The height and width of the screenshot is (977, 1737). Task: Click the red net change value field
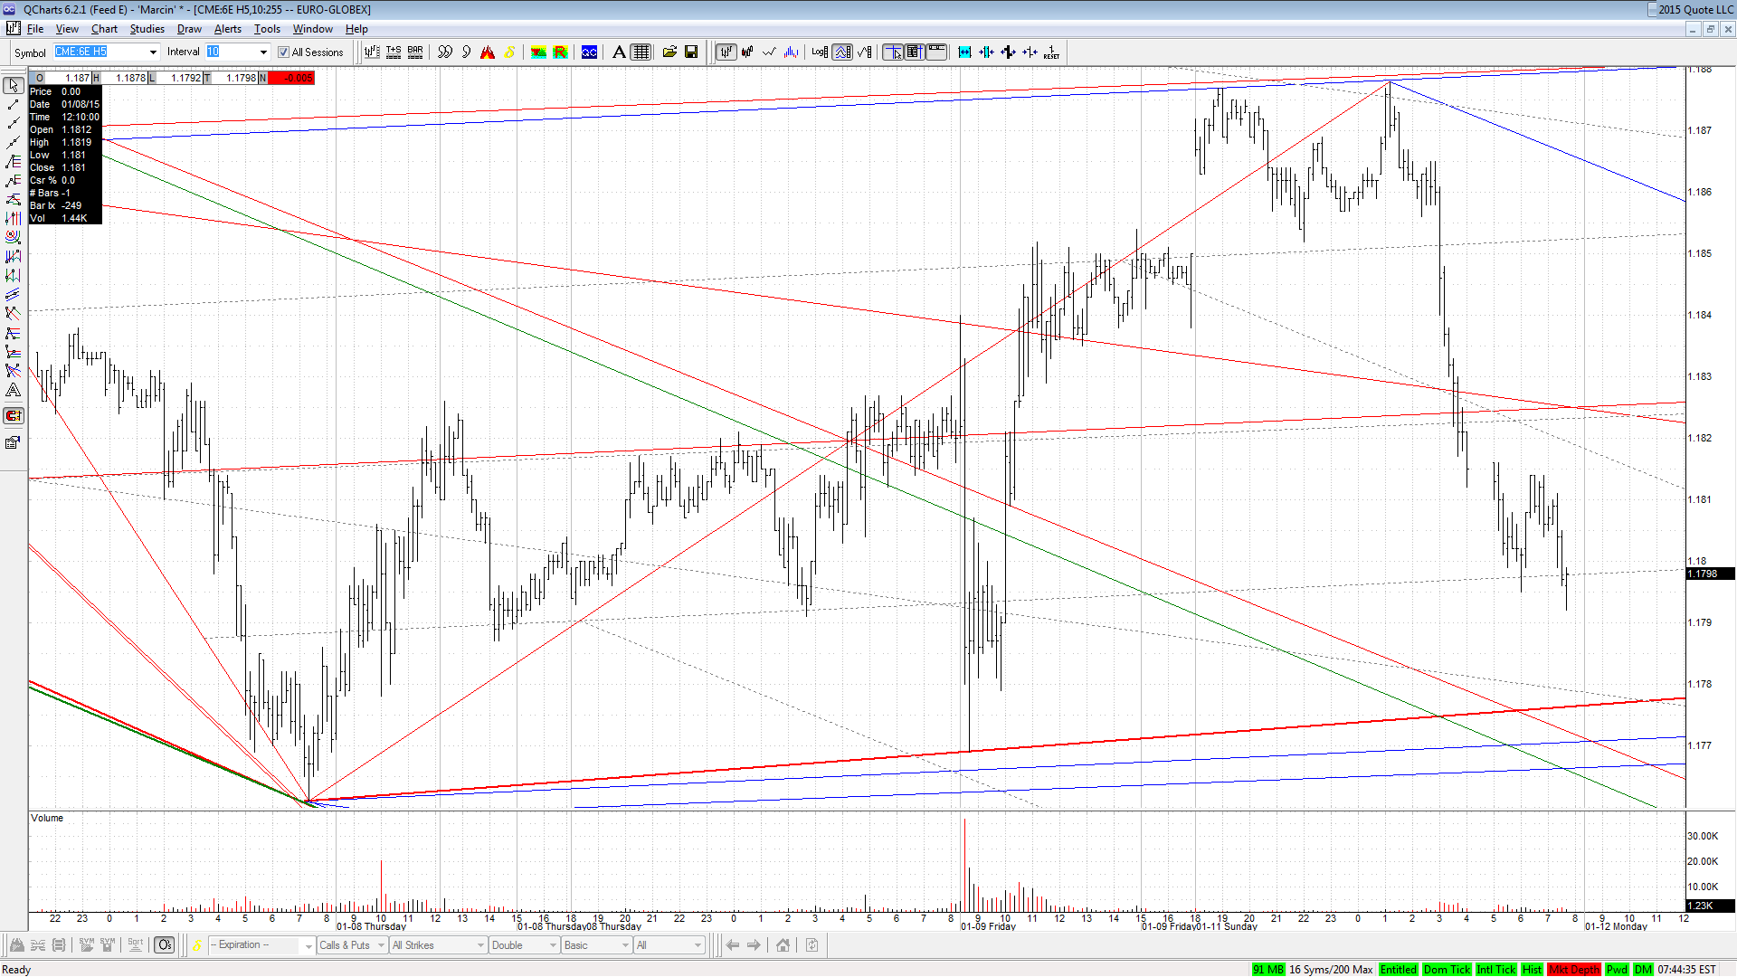(x=291, y=78)
